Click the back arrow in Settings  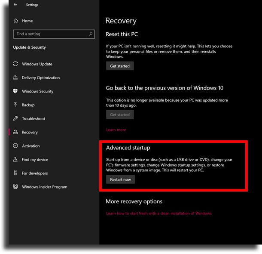click(x=15, y=5)
